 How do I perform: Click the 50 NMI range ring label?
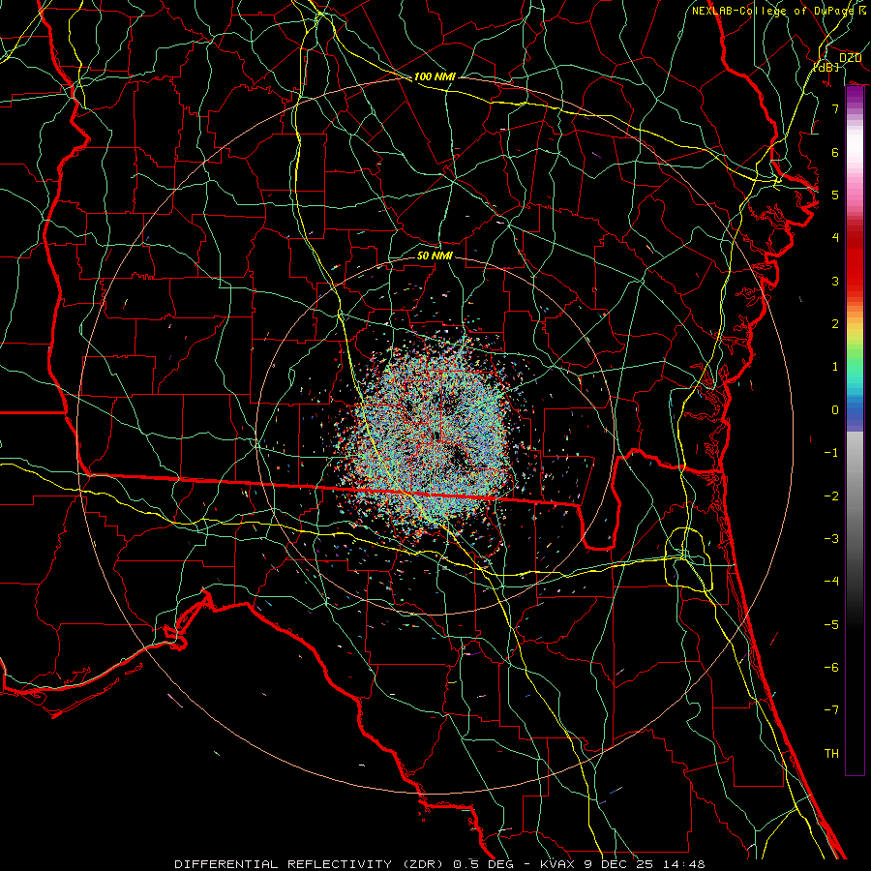click(x=435, y=255)
